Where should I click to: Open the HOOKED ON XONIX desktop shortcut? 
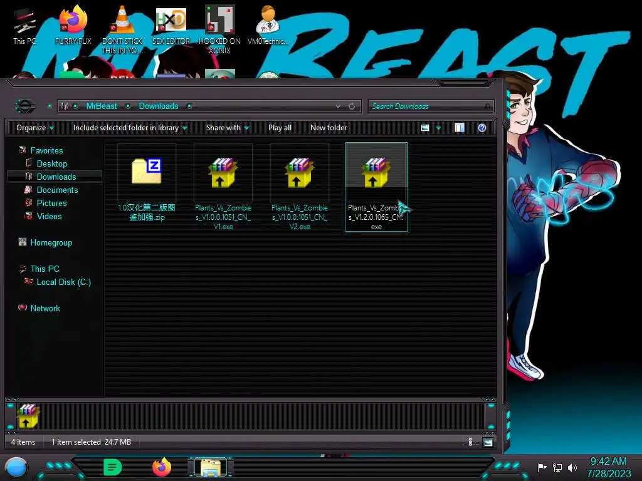point(219,29)
